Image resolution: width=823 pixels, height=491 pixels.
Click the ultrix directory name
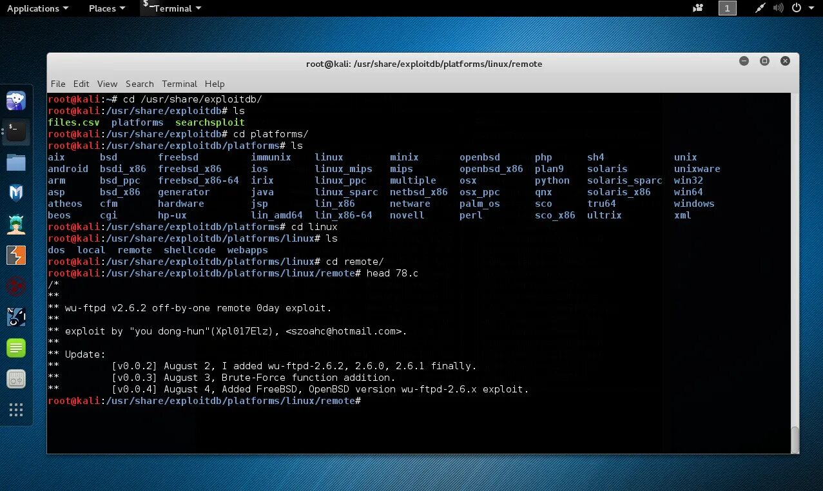click(605, 215)
